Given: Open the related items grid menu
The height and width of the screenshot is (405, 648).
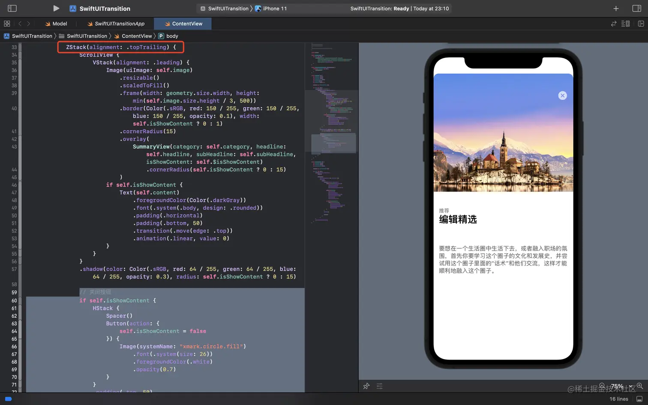Looking at the screenshot, I should [7, 24].
